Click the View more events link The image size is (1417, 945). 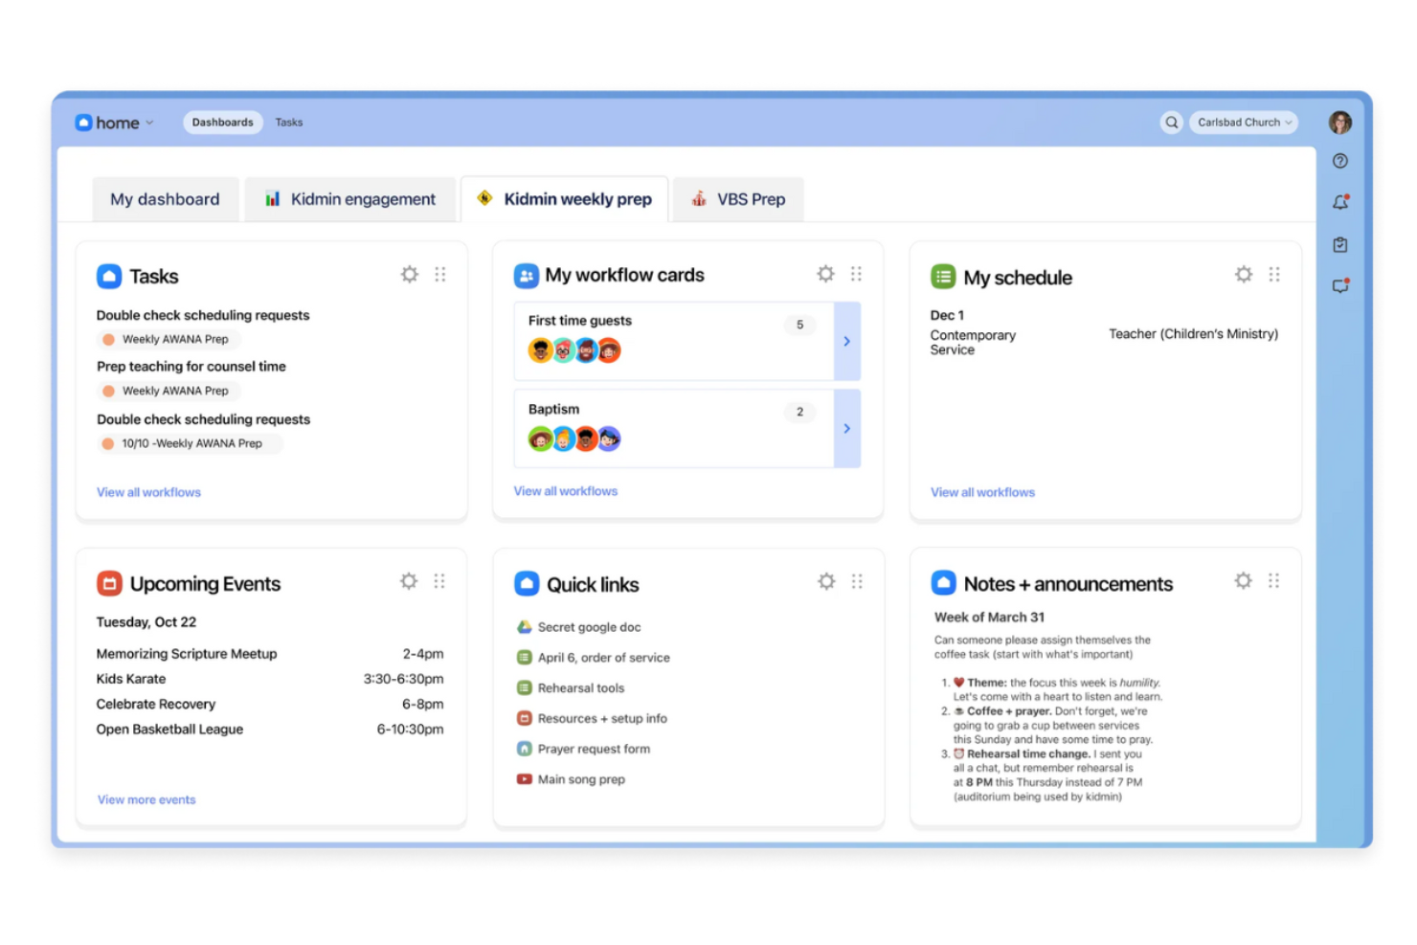[146, 799]
